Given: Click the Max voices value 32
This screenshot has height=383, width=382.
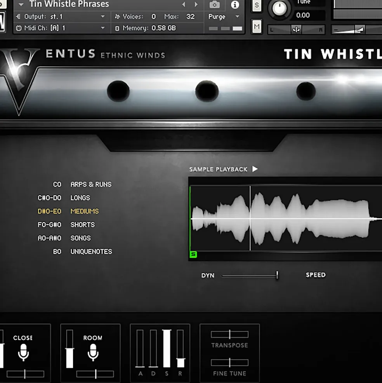Looking at the screenshot, I should (x=191, y=17).
